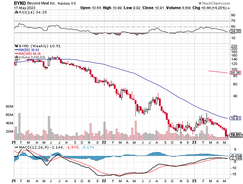Screen dimensions: 243x184
Task: Click the red MA(200) legend line marker
Action: tap(16, 53)
